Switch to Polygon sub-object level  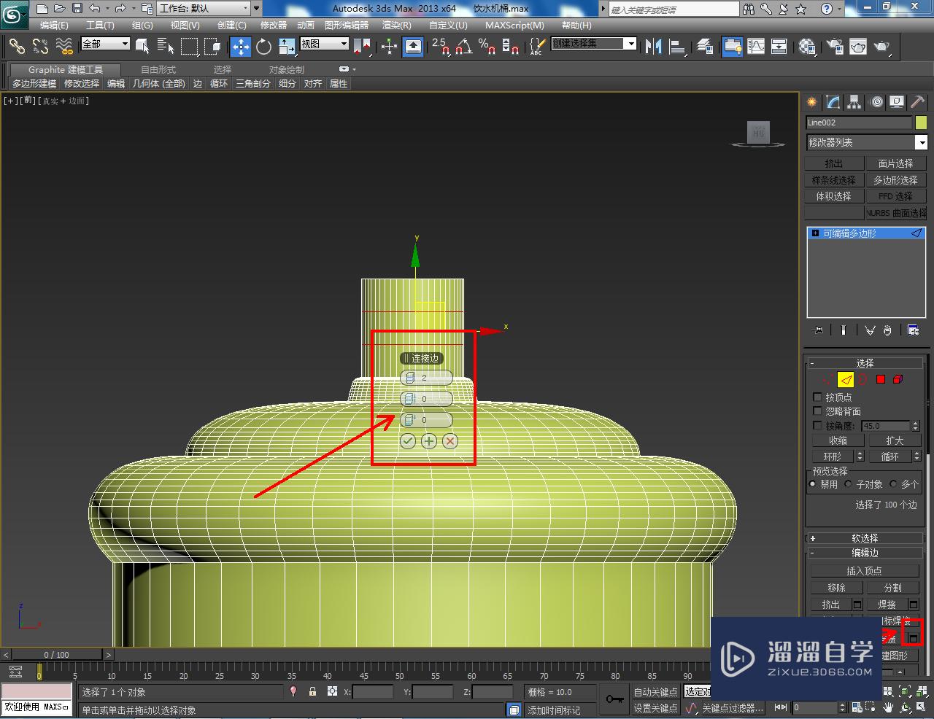coord(880,379)
